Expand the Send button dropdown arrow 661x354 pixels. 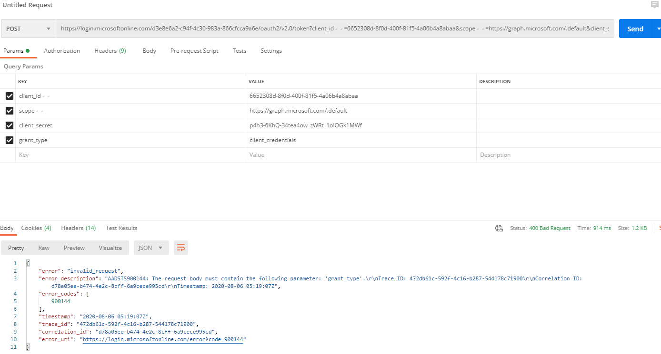658,29
